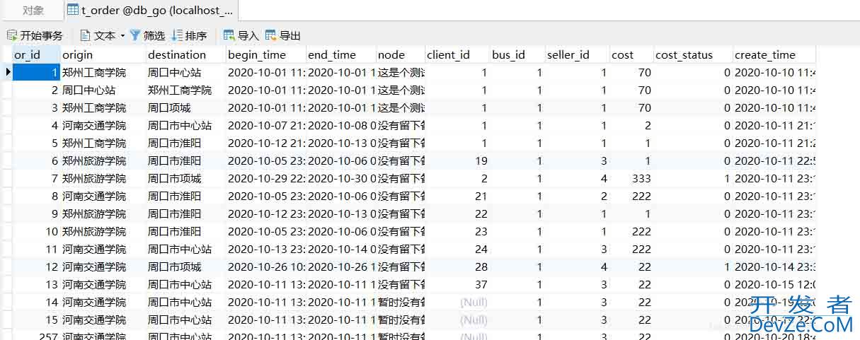
Task: Click client_id cell 28 in row 12
Action: [x=457, y=266]
